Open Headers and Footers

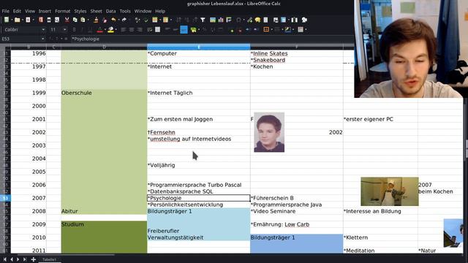(x=265, y=20)
